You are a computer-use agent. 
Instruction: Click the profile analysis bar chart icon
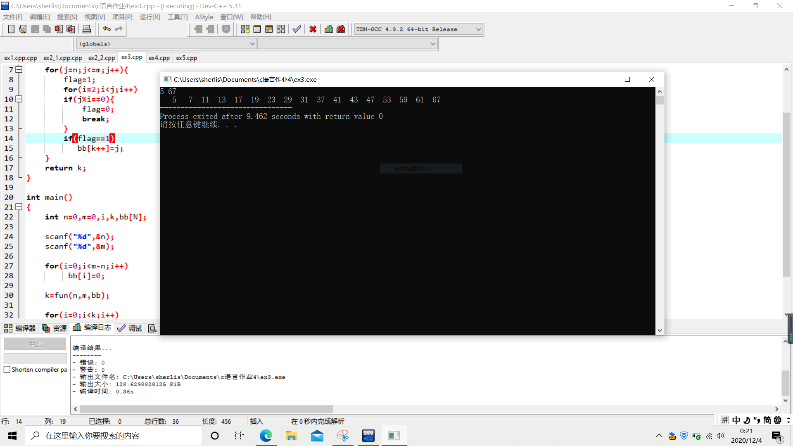coord(329,29)
